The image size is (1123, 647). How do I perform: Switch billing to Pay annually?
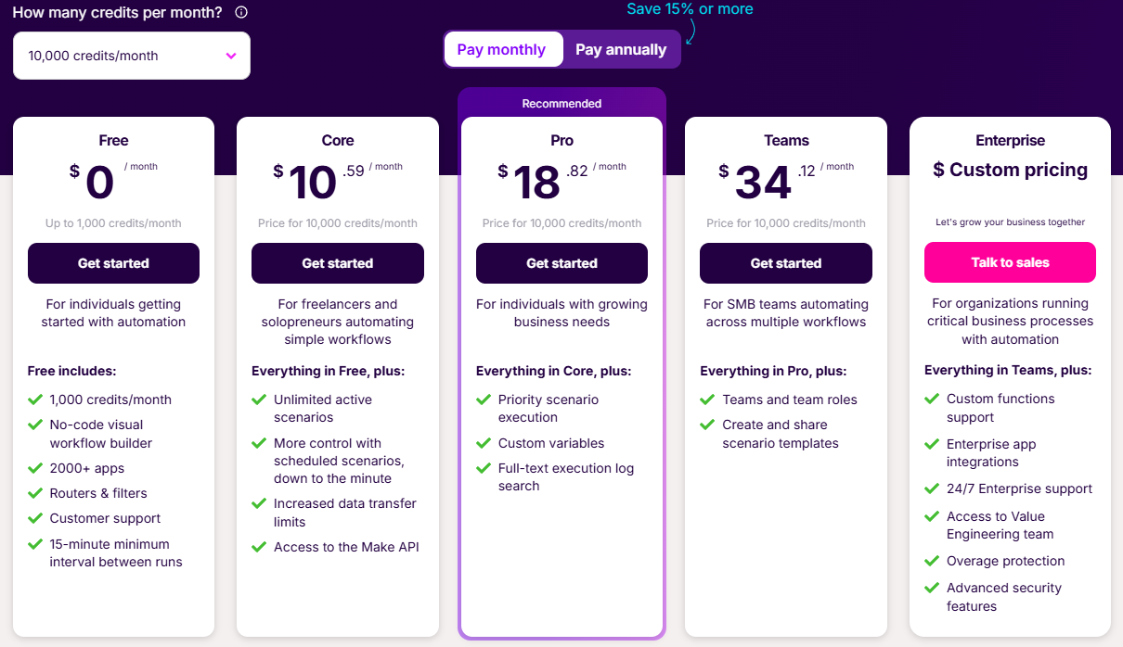pyautogui.click(x=621, y=50)
